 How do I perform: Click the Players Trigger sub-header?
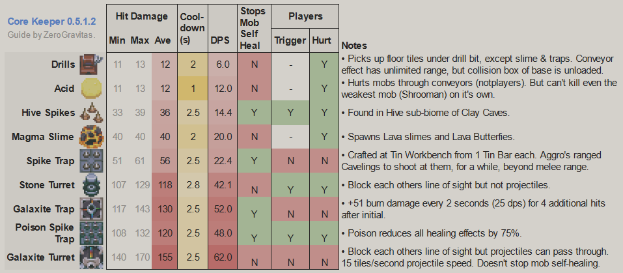[290, 40]
